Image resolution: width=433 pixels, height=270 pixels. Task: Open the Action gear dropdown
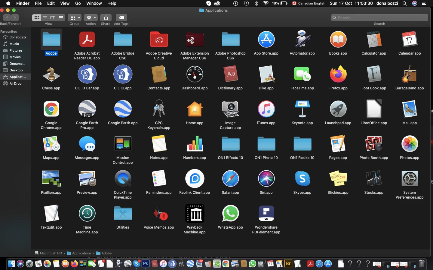[x=91, y=18]
